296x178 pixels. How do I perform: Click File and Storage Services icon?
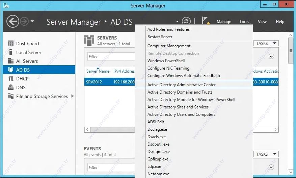point(11,96)
